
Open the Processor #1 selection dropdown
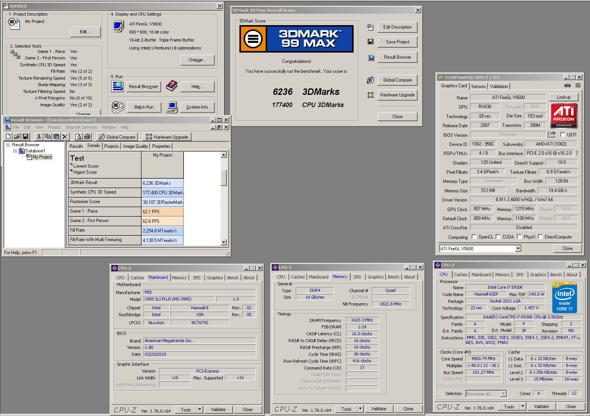click(x=504, y=394)
